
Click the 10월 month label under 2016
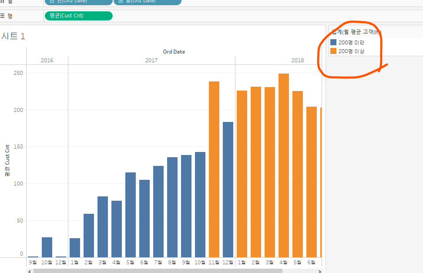(x=47, y=262)
